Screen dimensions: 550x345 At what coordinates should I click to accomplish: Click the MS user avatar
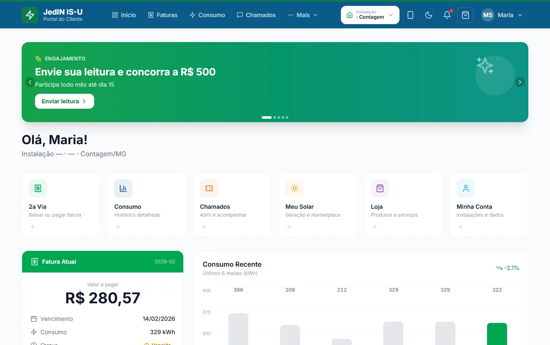488,15
